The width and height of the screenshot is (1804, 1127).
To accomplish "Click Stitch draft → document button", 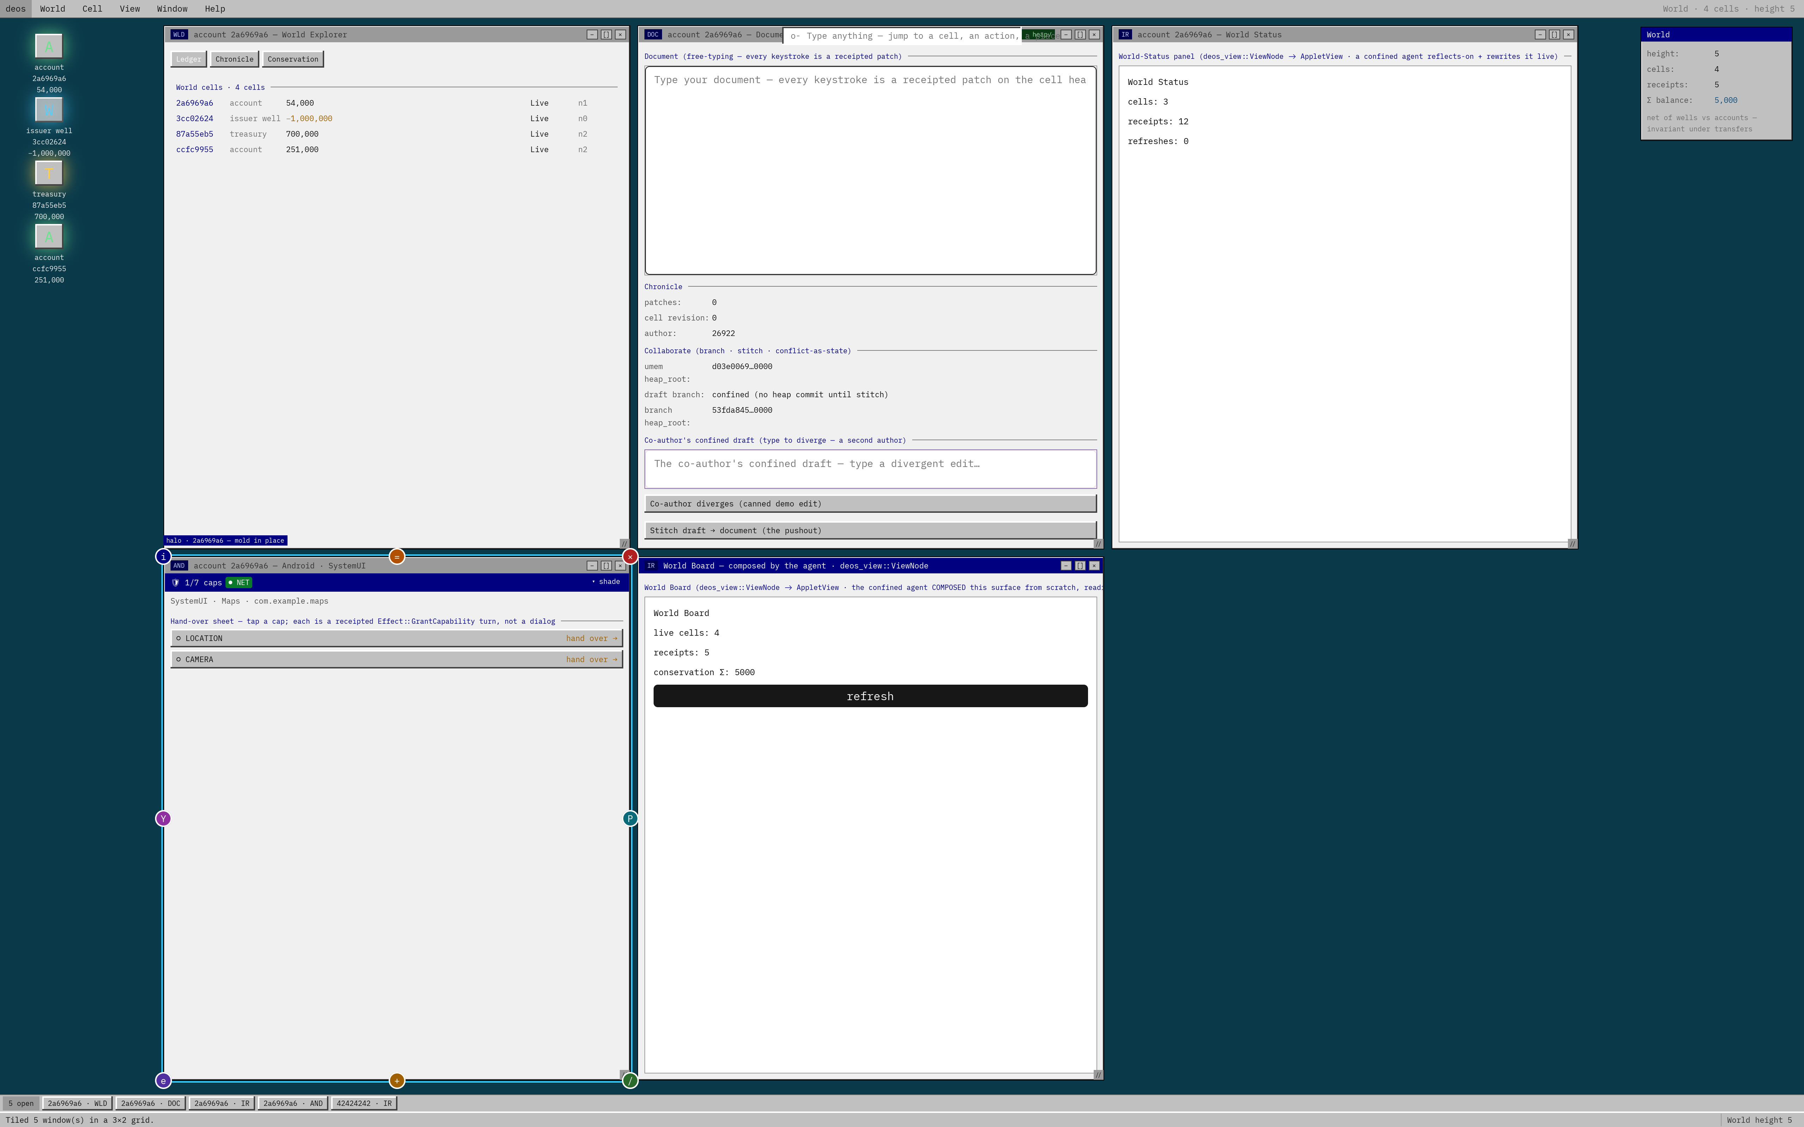I will [x=870, y=531].
